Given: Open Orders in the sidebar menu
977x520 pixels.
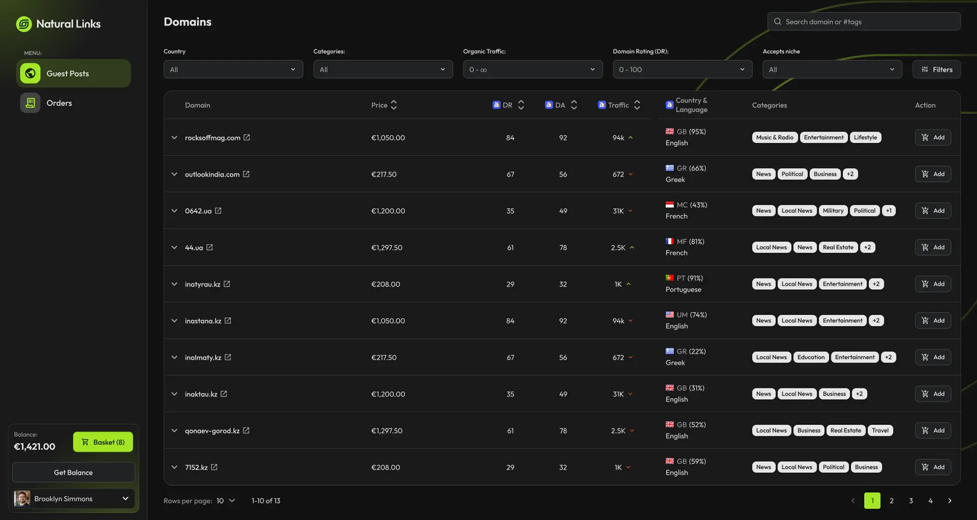Looking at the screenshot, I should point(59,103).
